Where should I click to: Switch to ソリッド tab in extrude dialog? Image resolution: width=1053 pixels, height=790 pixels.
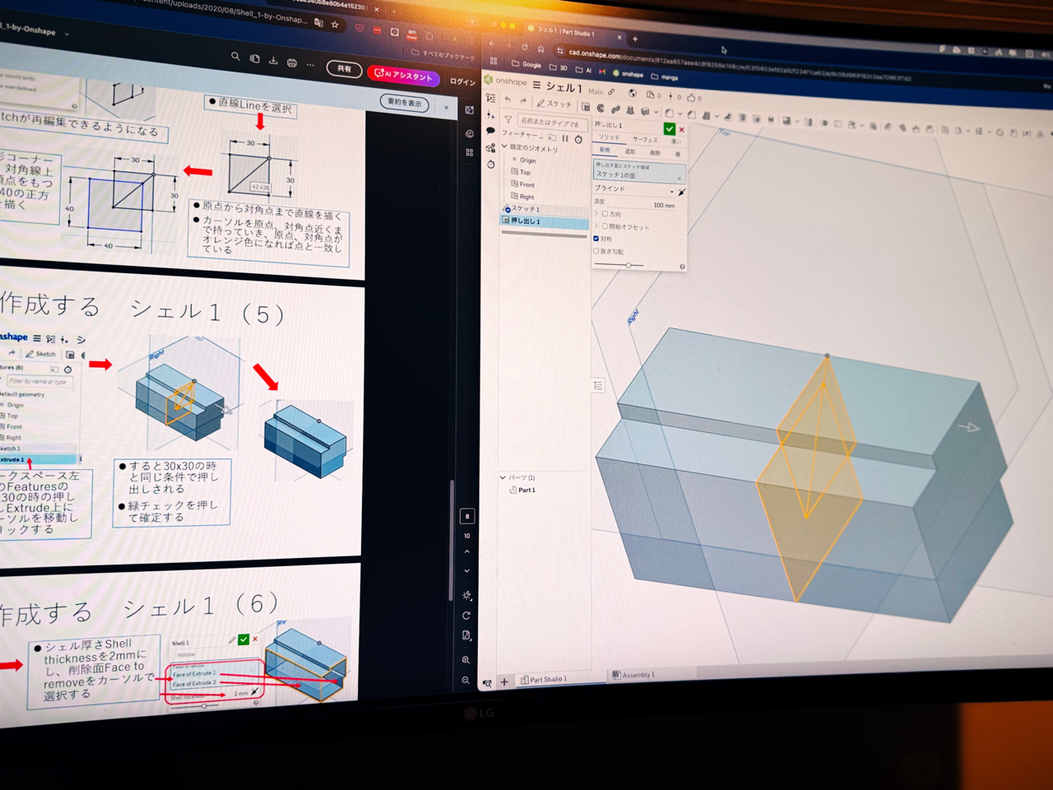point(610,137)
